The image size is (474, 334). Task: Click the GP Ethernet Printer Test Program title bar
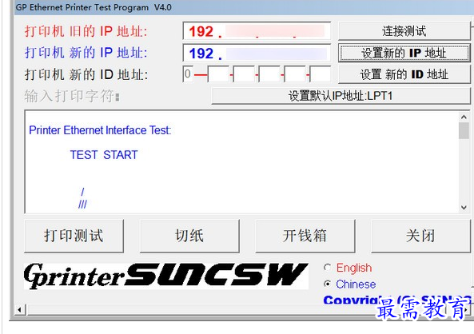coord(244,7)
